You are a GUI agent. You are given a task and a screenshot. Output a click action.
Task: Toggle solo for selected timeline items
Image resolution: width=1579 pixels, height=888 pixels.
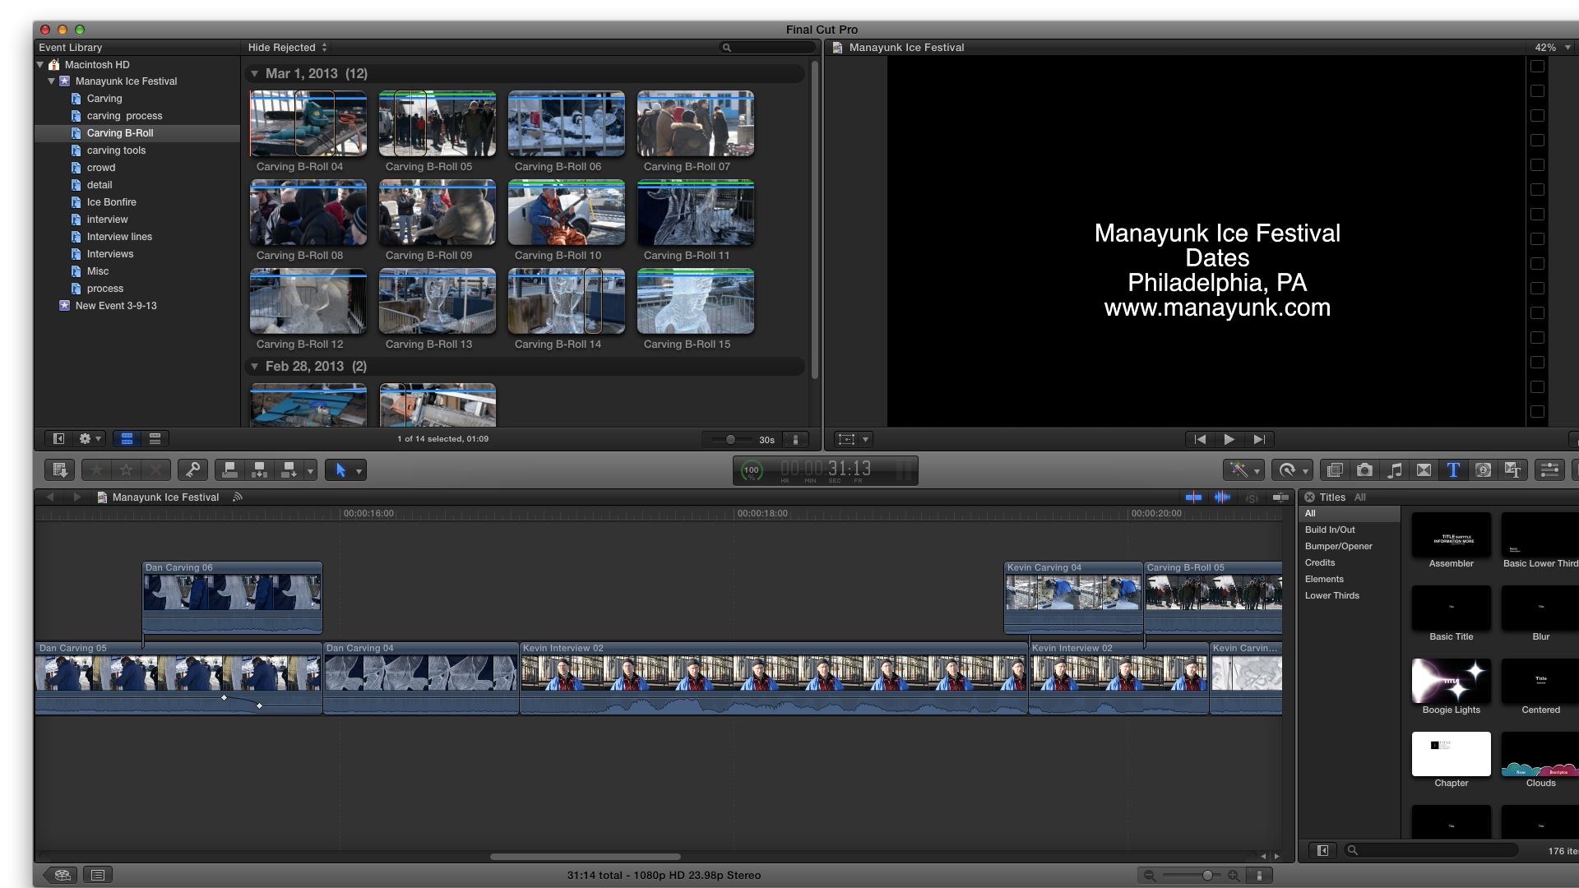click(1252, 497)
